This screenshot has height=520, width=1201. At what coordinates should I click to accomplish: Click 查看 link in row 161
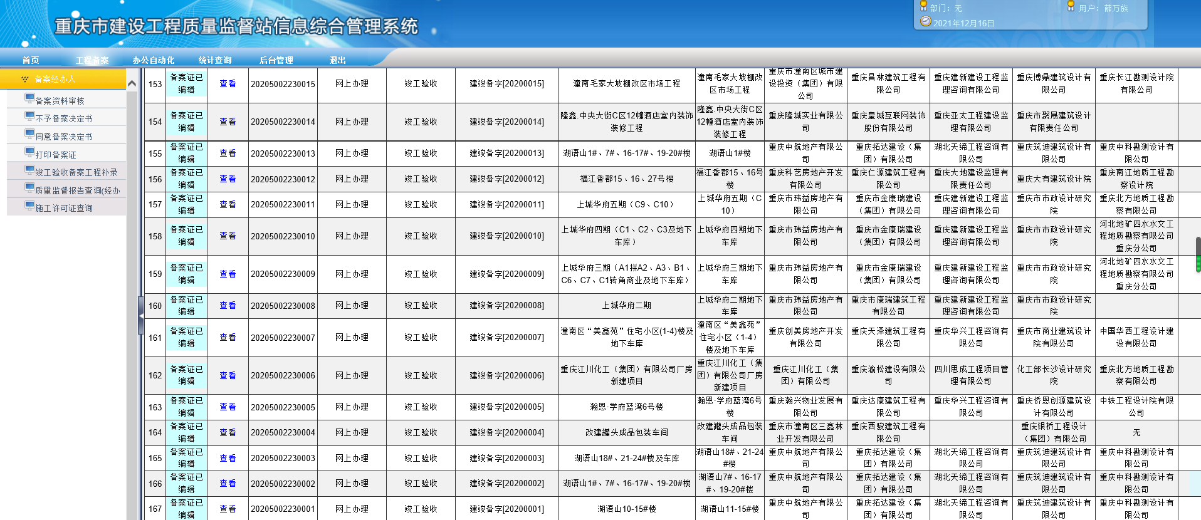click(228, 337)
